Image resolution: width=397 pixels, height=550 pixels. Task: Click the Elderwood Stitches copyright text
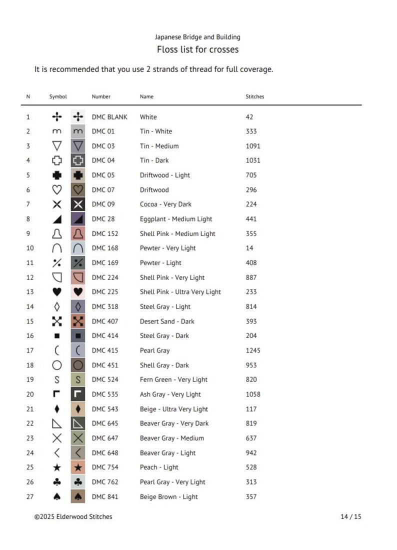73,516
